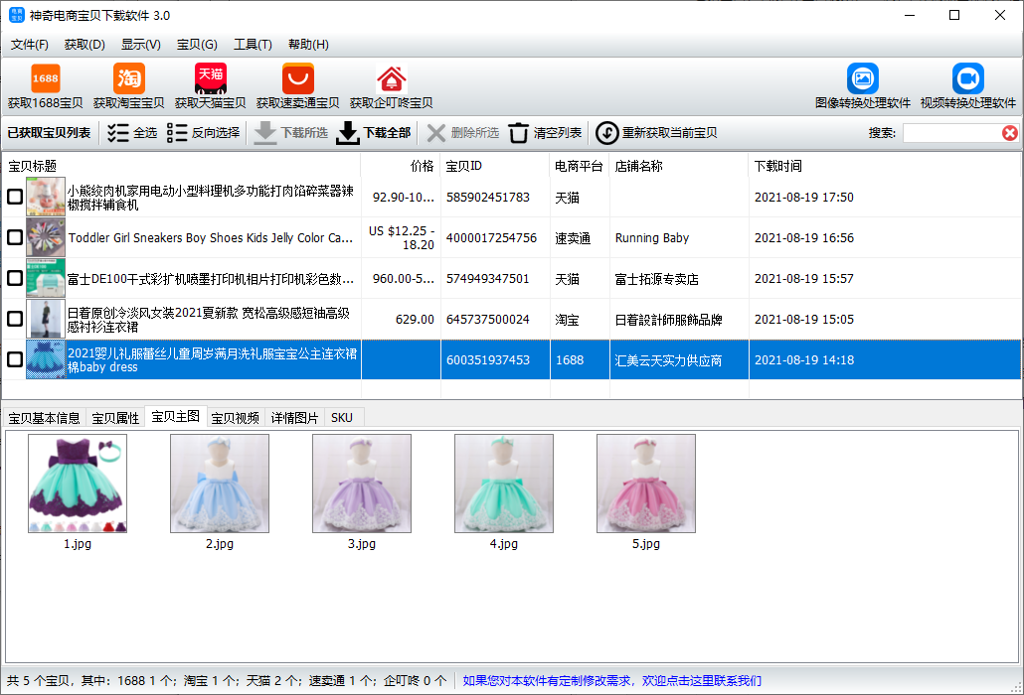The image size is (1024, 695).
Task: Open the 显示(V) menu
Action: point(140,45)
